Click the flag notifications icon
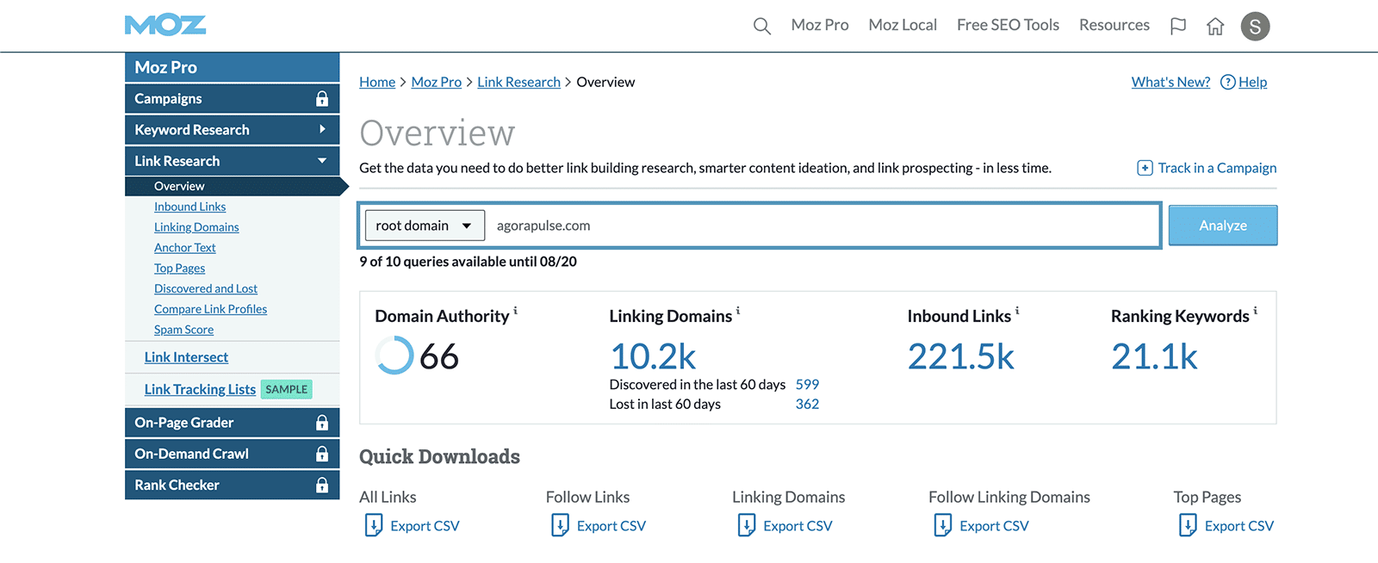Screen dimensions: 1378x563 tap(1178, 26)
